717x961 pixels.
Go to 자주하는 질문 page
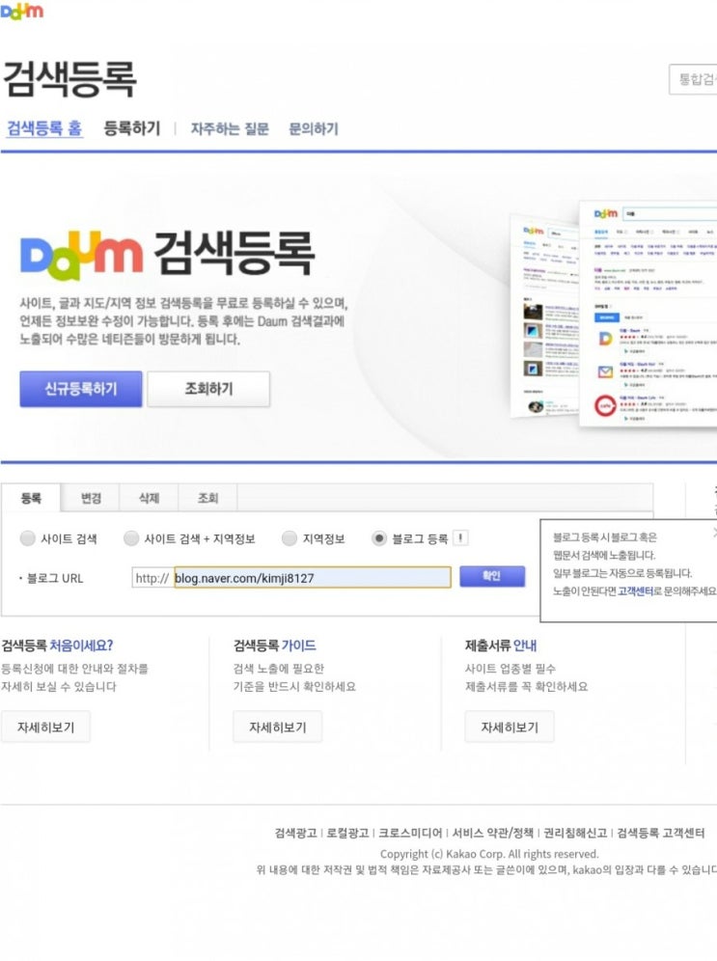pyautogui.click(x=230, y=128)
